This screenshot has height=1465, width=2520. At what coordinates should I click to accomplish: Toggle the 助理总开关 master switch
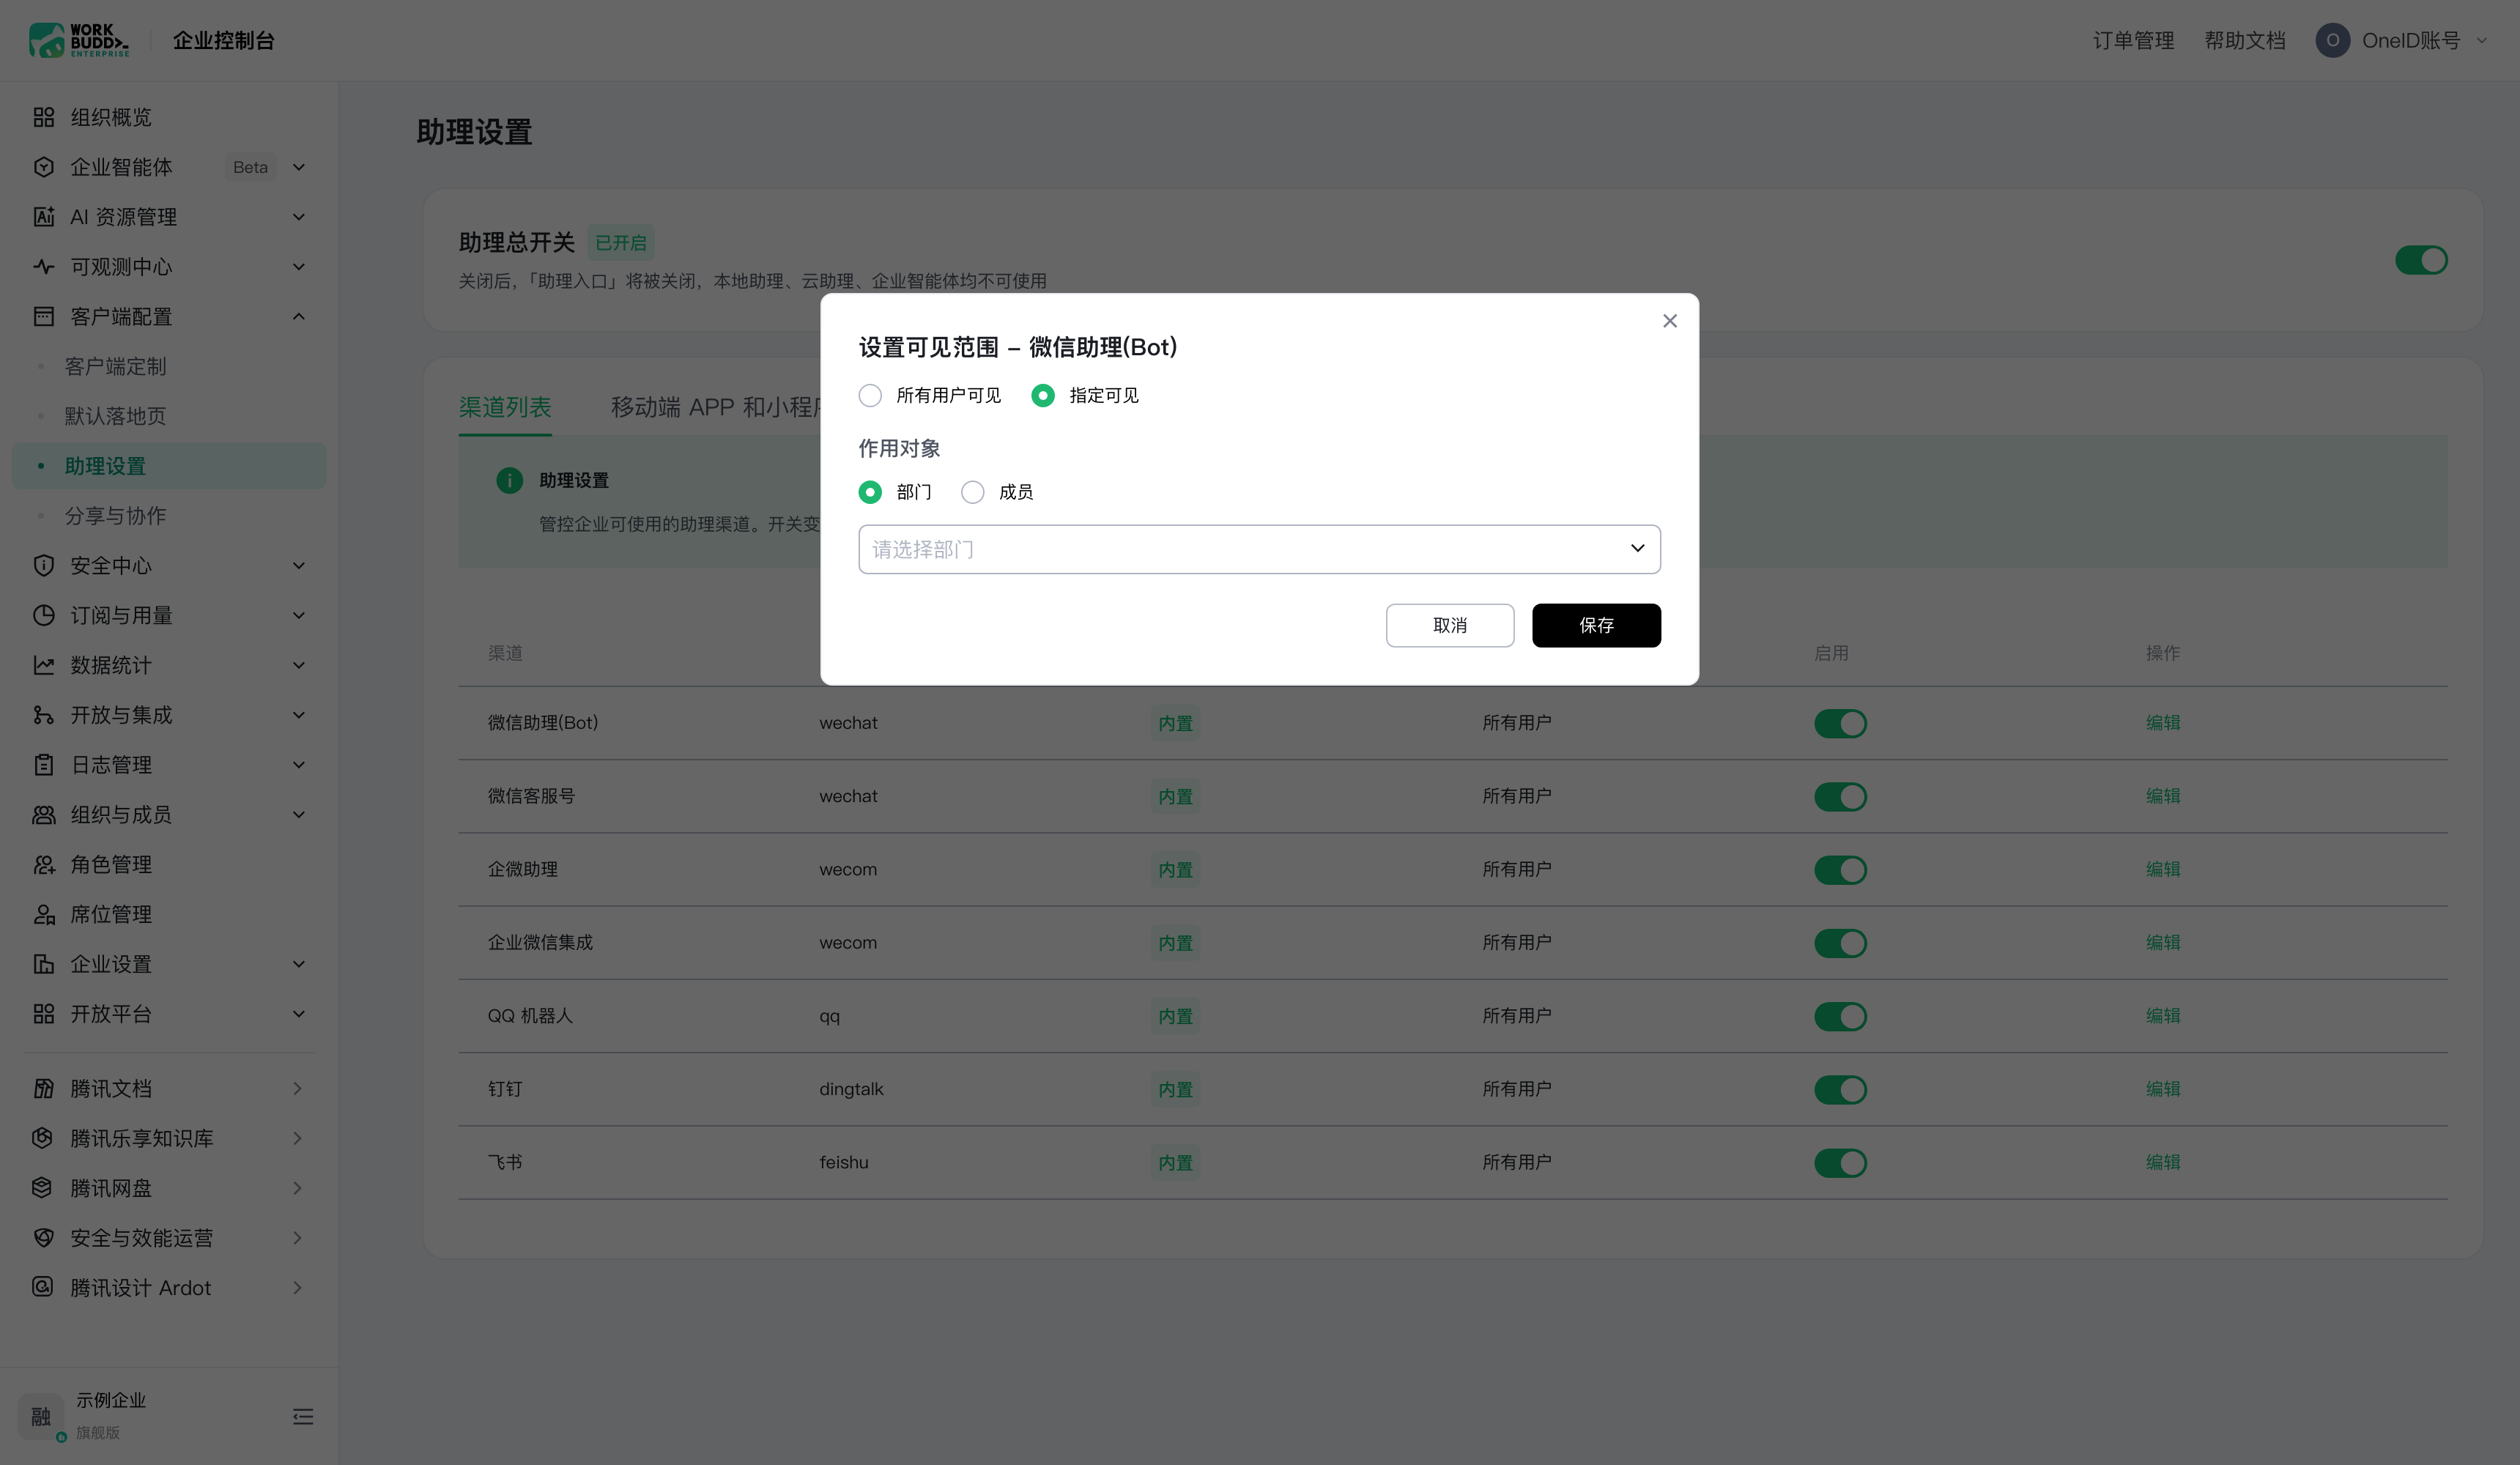2421,260
